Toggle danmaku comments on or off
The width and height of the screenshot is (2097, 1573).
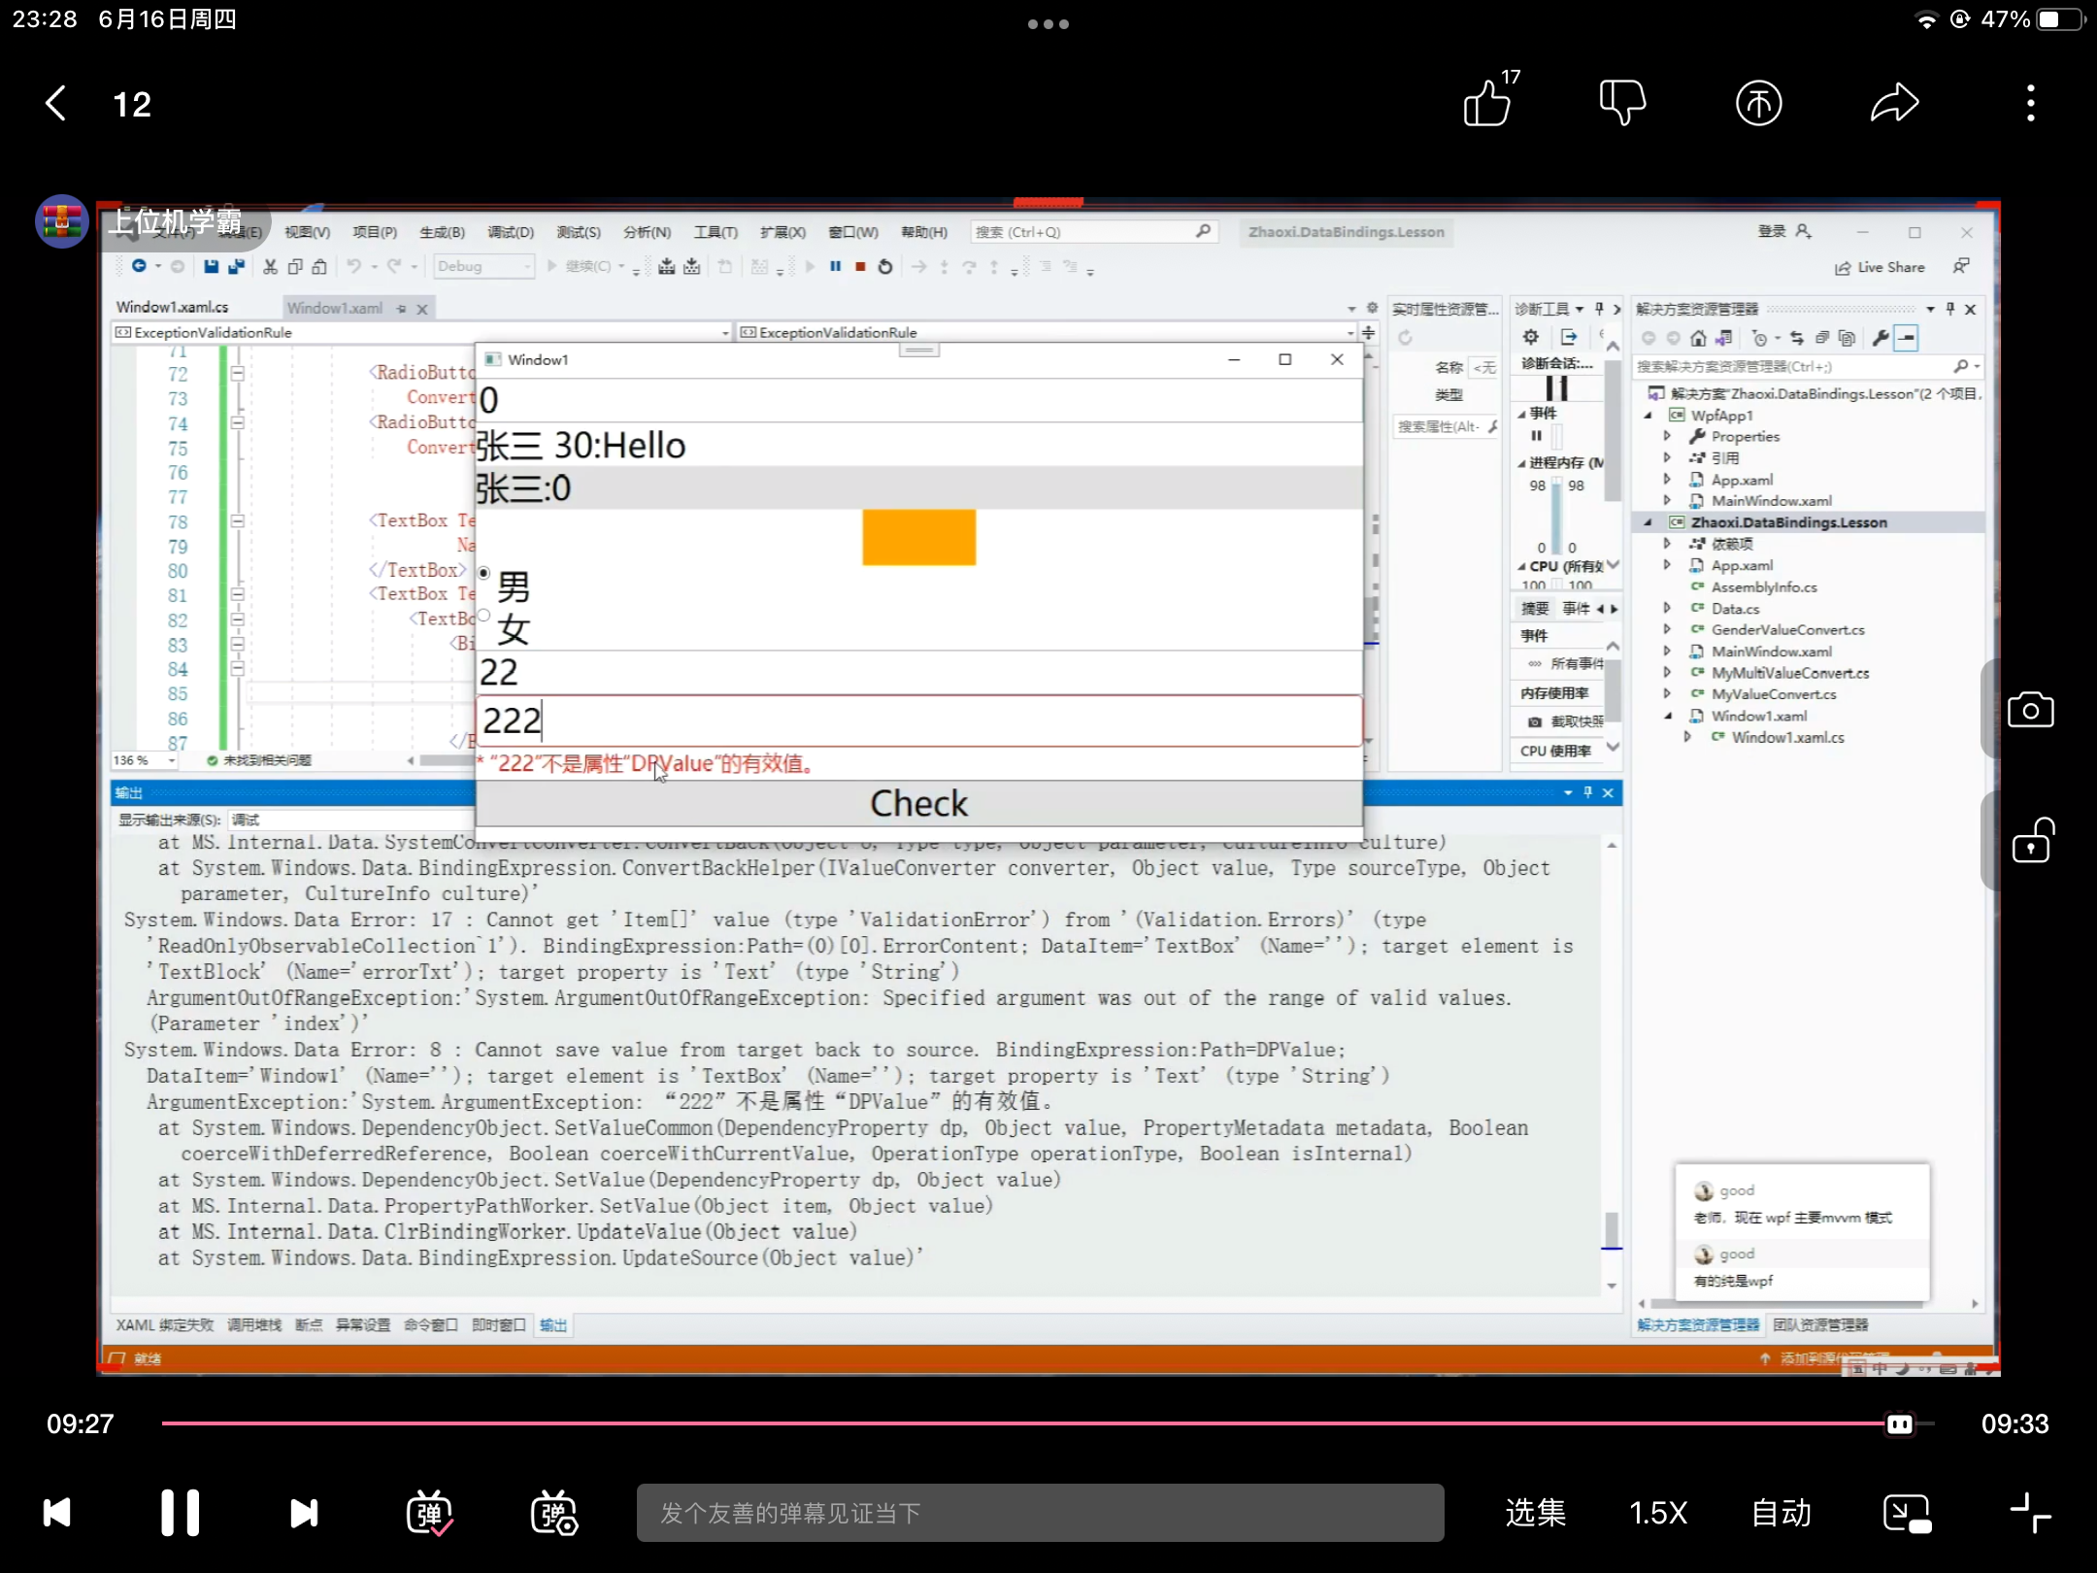coord(429,1513)
